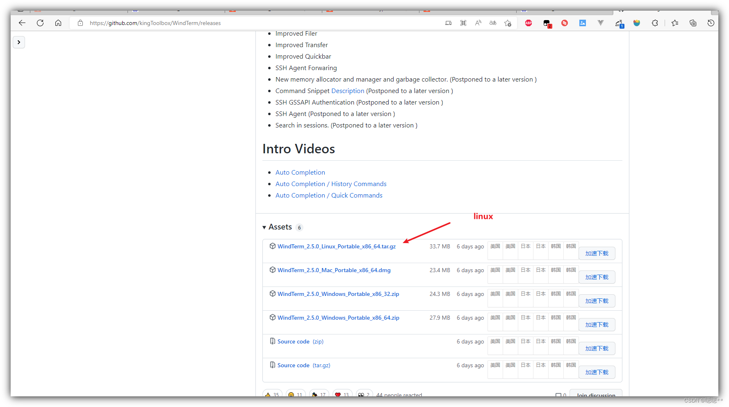The width and height of the screenshot is (729, 407).
Task: Go back using the browser back arrow
Action: [22, 23]
